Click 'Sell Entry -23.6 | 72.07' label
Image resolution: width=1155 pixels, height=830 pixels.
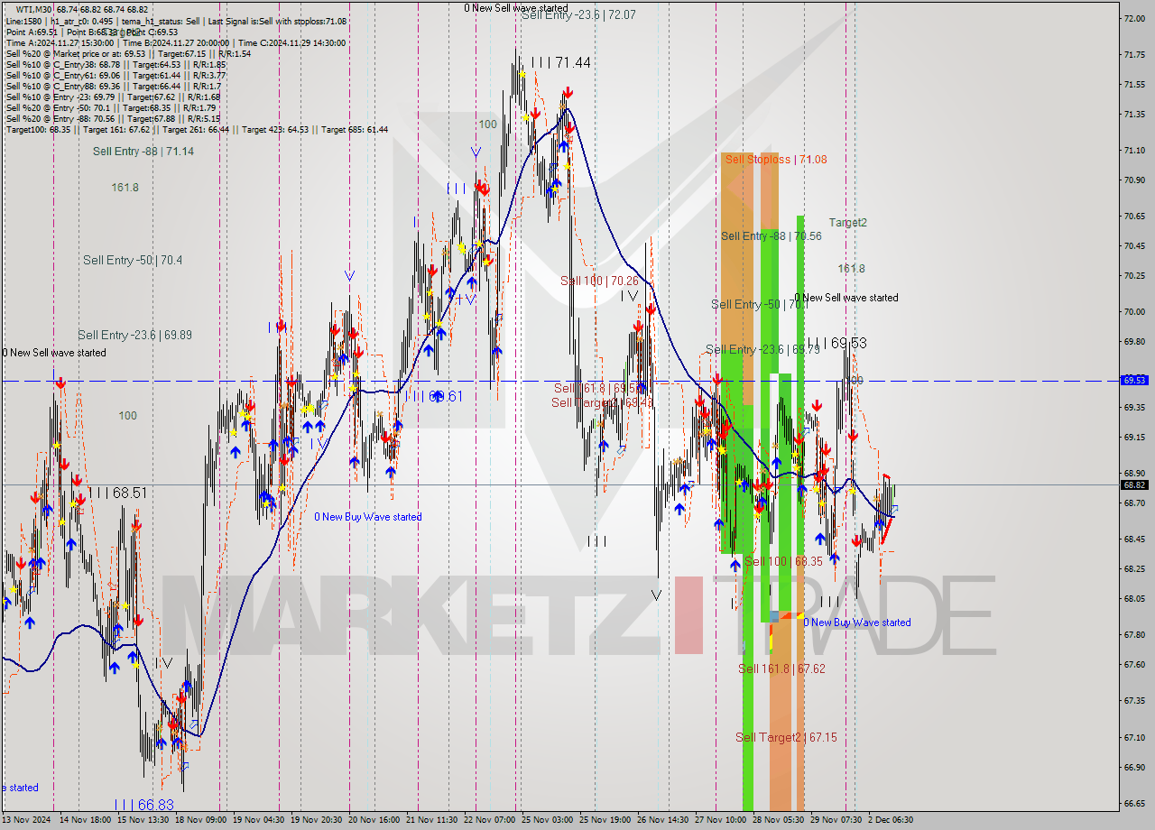[x=578, y=15]
